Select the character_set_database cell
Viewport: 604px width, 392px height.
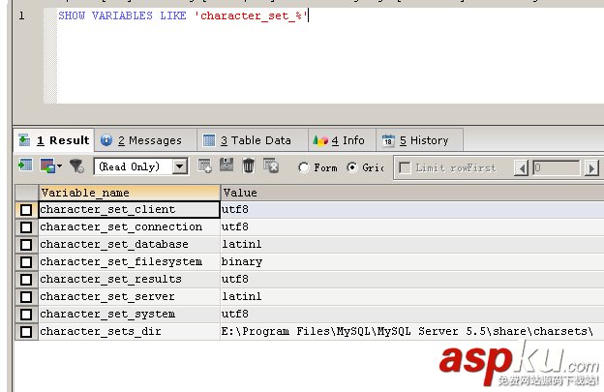[130, 244]
